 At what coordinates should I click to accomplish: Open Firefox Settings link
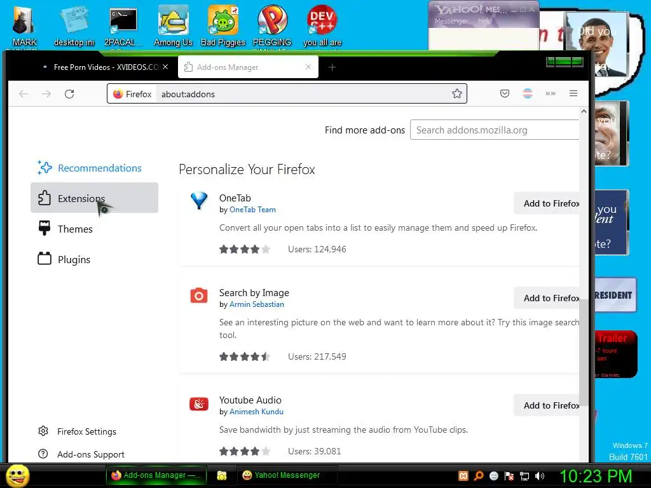point(86,431)
